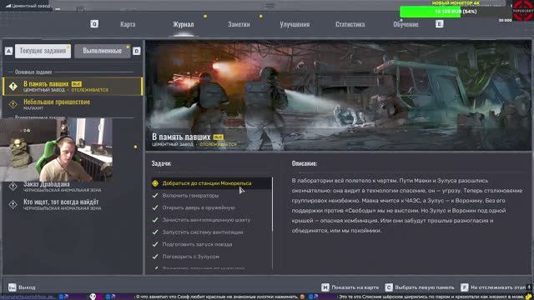Viewport: 534px width, 300px height.
Task: Select objective Добраться до станции Монорельса
Action: pyautogui.click(x=211, y=183)
